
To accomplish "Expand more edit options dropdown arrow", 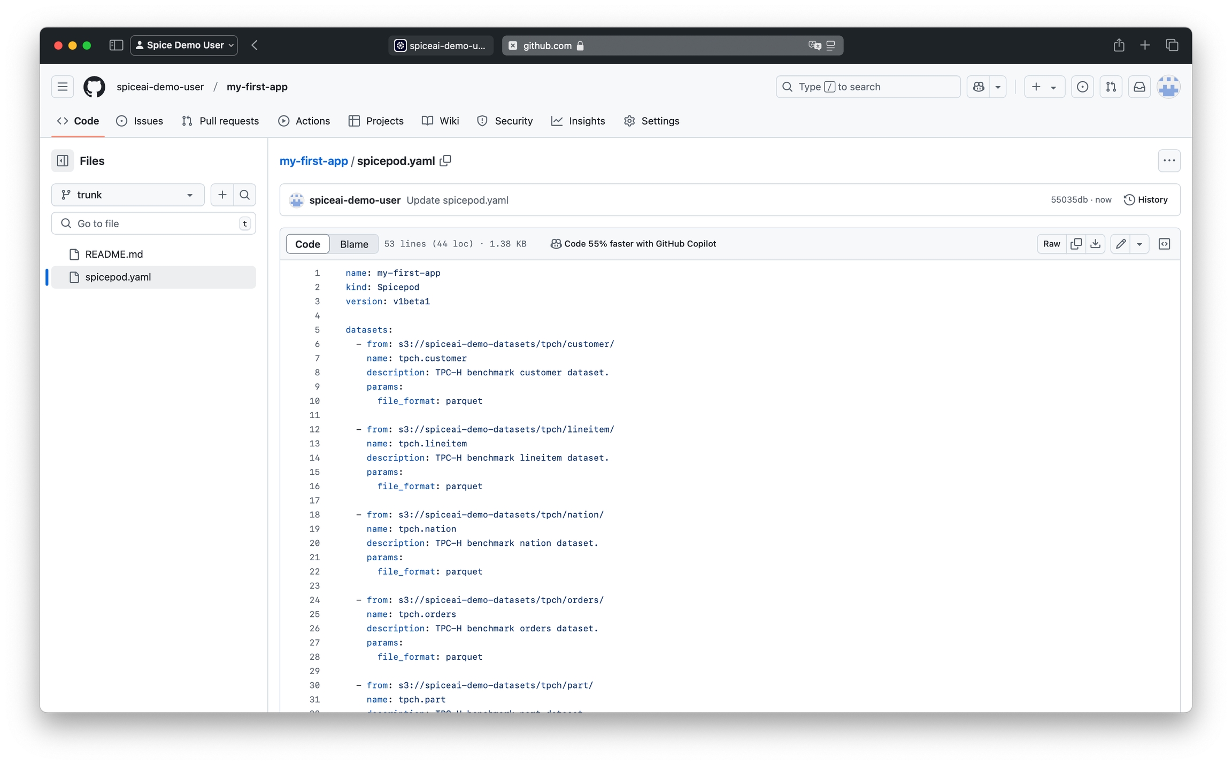I will tap(1139, 244).
